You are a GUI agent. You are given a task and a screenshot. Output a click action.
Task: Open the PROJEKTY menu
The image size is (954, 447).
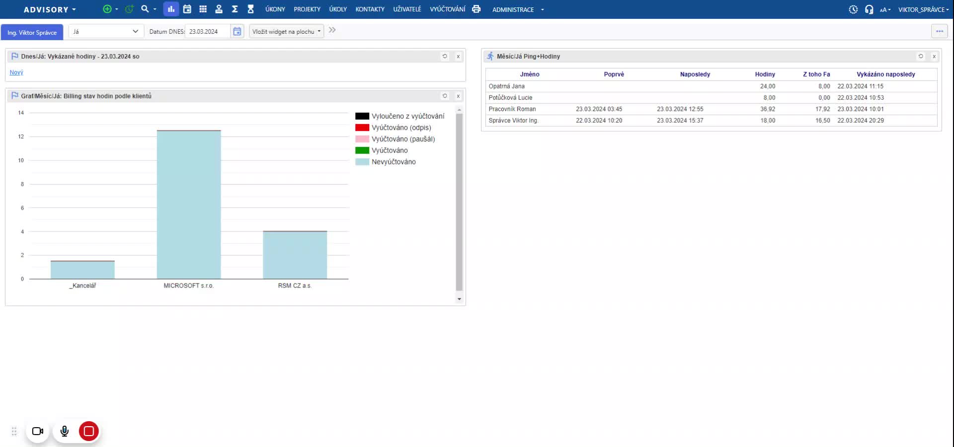307,9
